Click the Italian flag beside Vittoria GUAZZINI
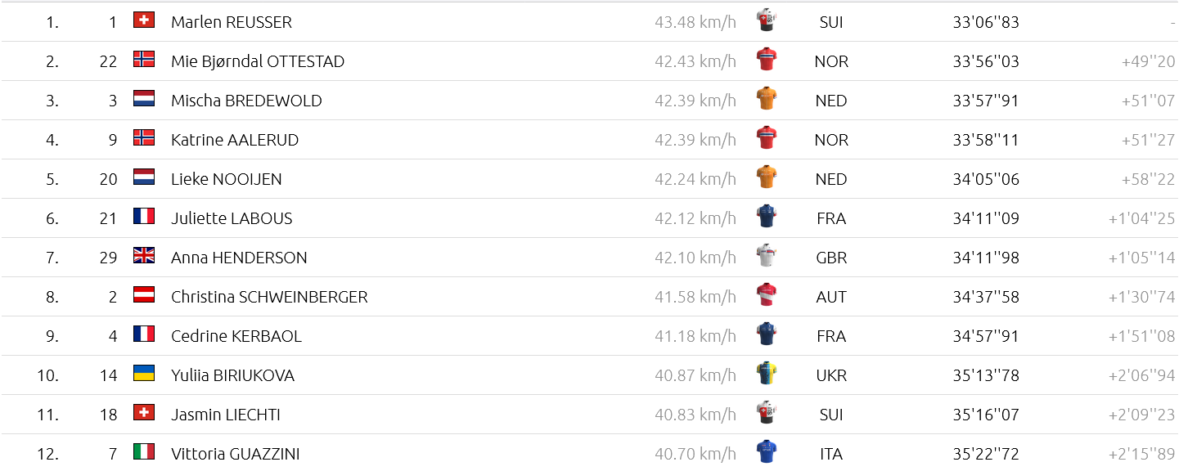Screen dimensions: 1197x471 [144, 452]
